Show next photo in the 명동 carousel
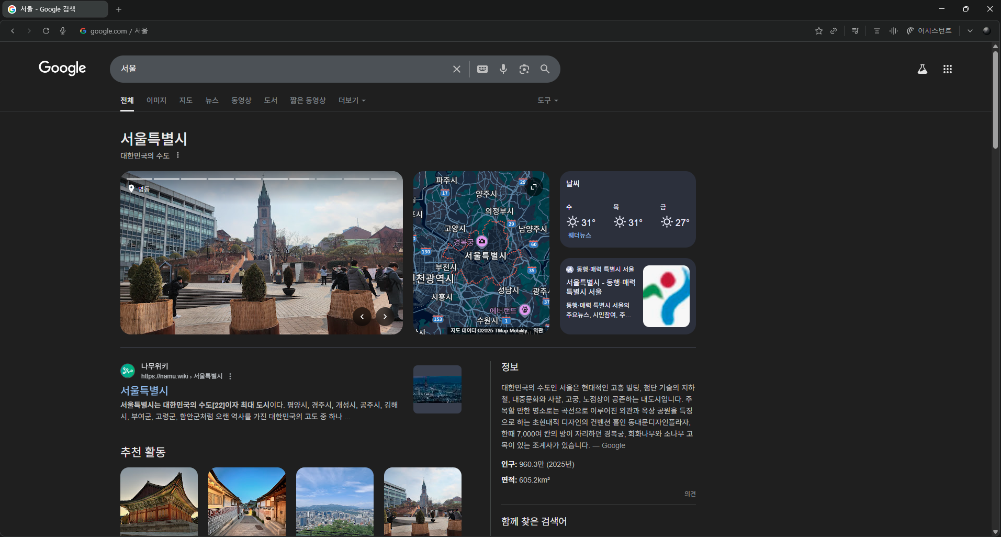 pyautogui.click(x=385, y=317)
